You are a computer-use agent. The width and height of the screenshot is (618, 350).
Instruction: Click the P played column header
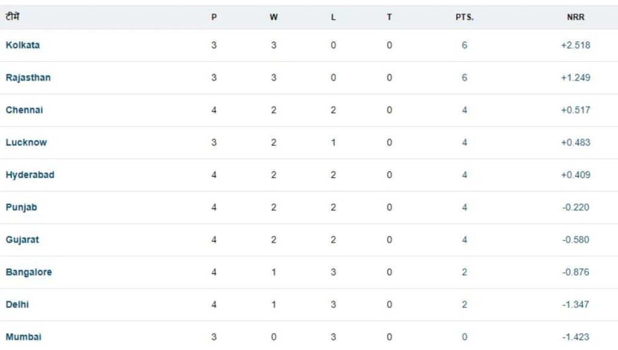pos(214,17)
